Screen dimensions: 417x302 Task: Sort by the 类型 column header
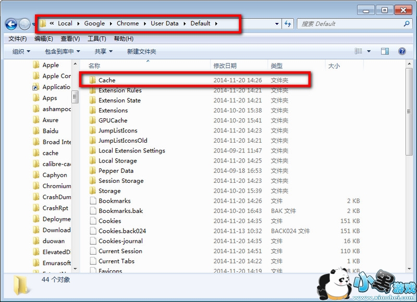click(277, 66)
